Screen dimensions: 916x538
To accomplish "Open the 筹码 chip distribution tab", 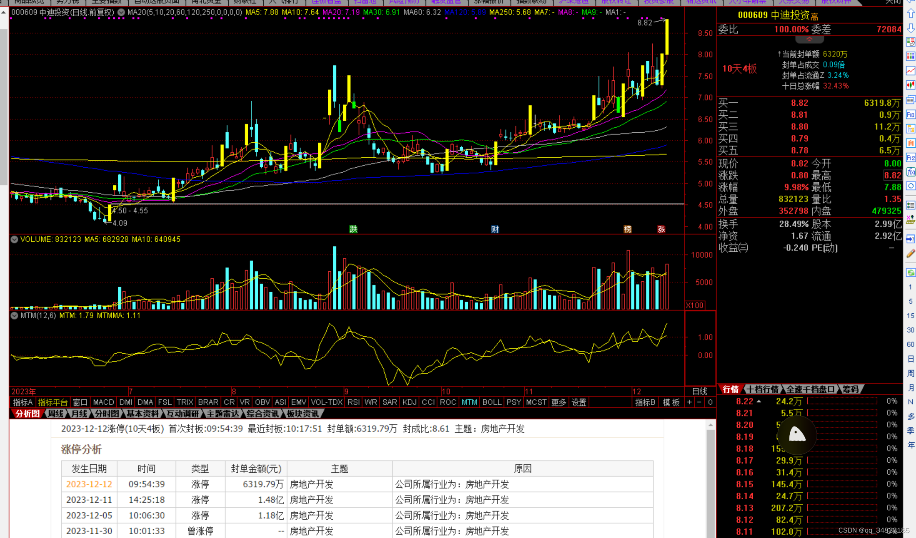I will (x=850, y=389).
